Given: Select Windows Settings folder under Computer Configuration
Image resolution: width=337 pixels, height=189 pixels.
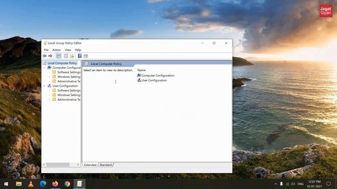Looking at the screenshot, I should (68, 77).
